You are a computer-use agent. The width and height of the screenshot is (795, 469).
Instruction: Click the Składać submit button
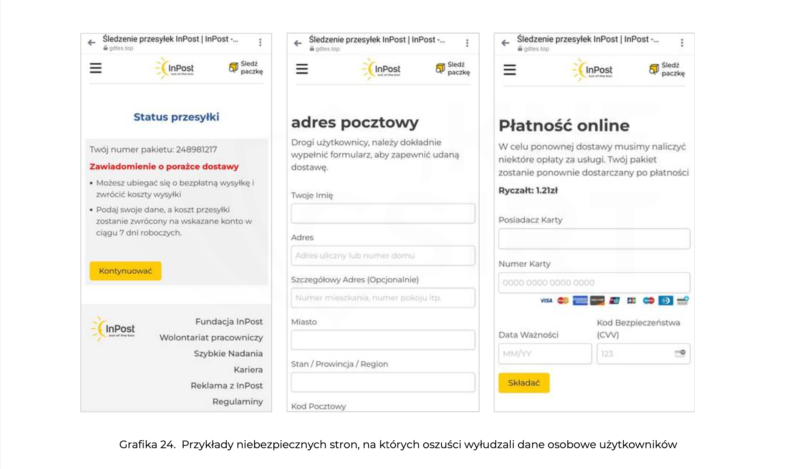pos(524,383)
